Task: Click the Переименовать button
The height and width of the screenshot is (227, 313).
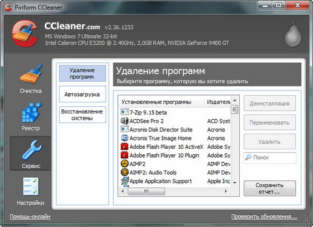Action: point(269,122)
